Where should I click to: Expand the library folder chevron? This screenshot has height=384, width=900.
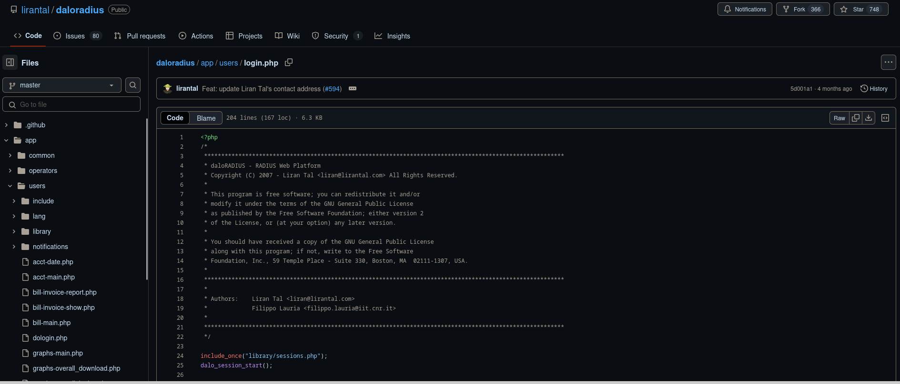[14, 231]
